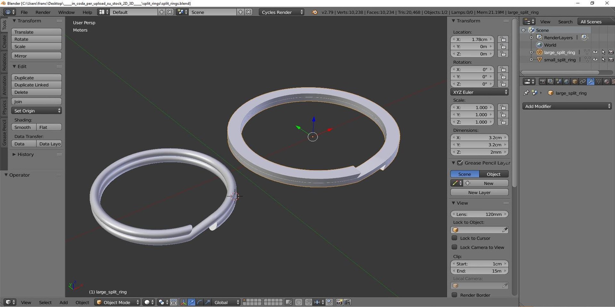Open the World properties tab
615x307 pixels.
pos(567,82)
